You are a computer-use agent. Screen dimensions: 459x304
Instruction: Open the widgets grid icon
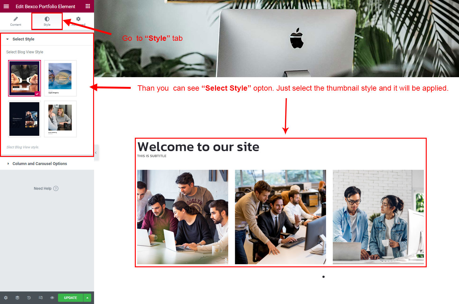(x=88, y=6)
